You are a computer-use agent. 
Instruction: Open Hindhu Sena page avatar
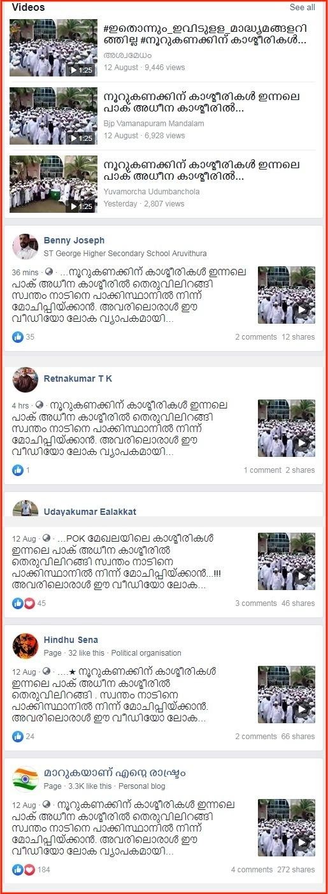(x=25, y=646)
